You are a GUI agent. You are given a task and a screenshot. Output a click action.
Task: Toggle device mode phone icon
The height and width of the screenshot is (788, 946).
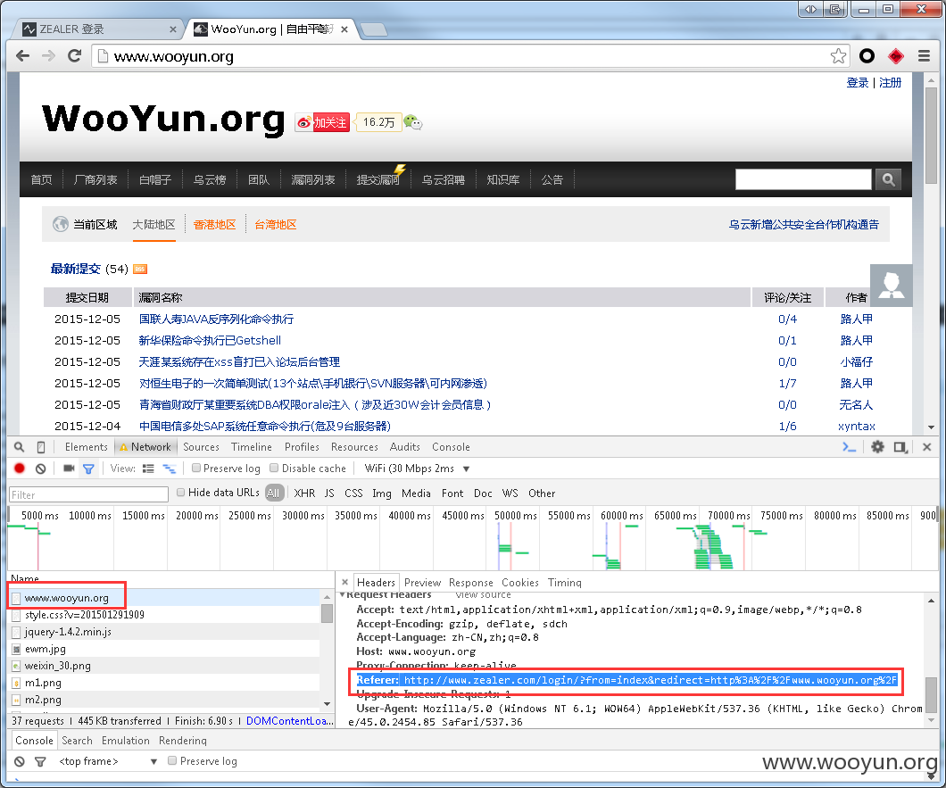41,447
